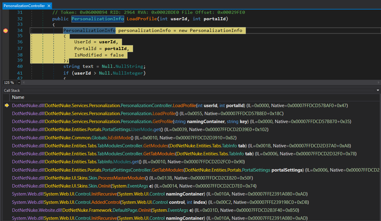Open the Call Stack window options dropdown
The image size is (381, 221).
coord(378,91)
